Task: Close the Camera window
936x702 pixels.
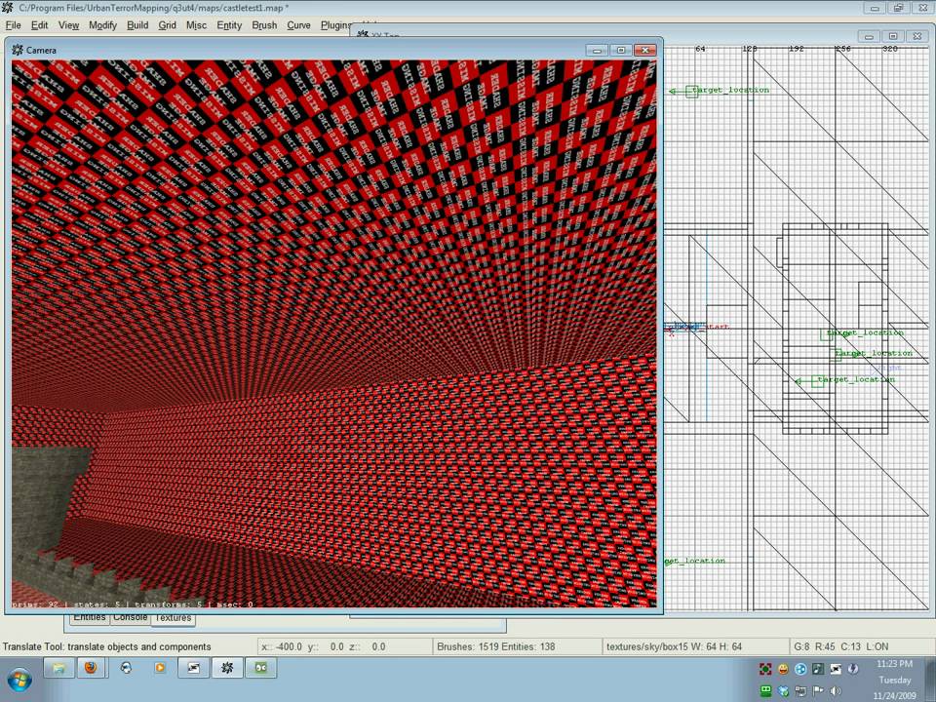Action: (645, 50)
